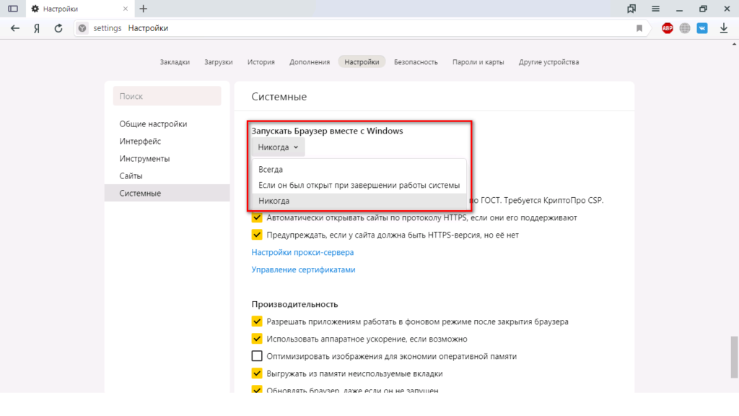Open the browser main menu icon
This screenshot has width=739, height=416.
click(x=655, y=9)
